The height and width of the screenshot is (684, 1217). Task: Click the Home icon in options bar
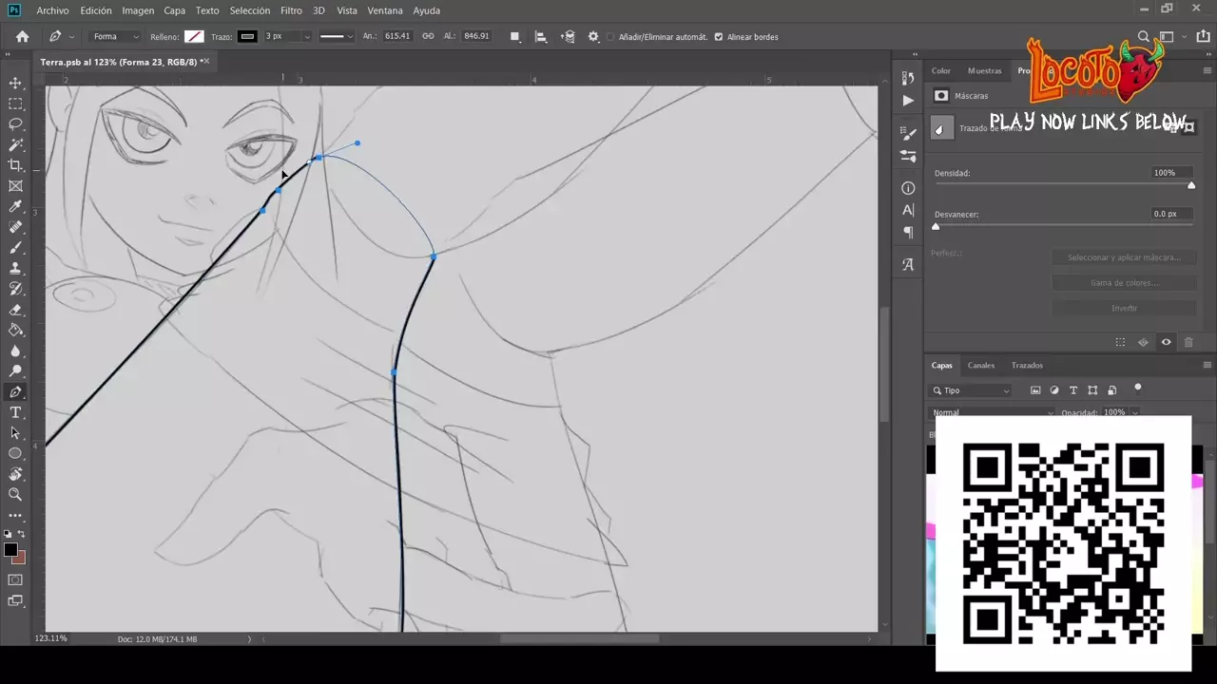(22, 36)
